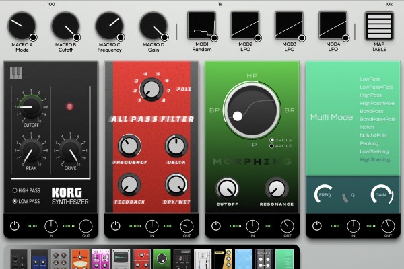Select the HIGH PASS radio option
Viewport: 404px width, 269px height.
[x=15, y=191]
